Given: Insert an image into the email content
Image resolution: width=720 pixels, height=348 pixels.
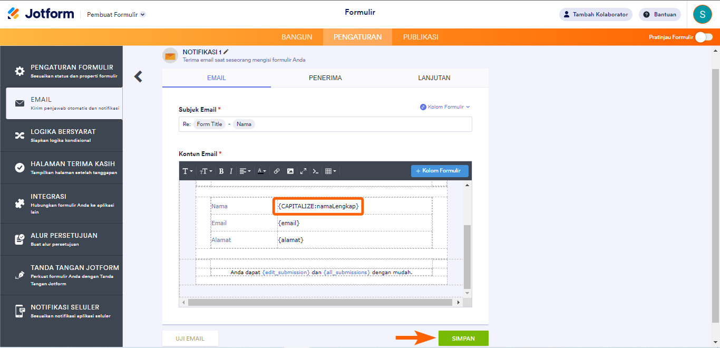Looking at the screenshot, I should pos(290,171).
